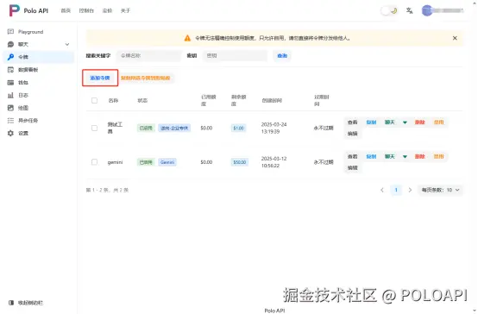Click 聊天 button in the gemini row
The image size is (478, 314).
[390, 156]
